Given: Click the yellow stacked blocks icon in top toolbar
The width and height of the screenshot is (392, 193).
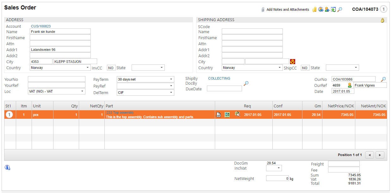Looking at the screenshot, I should click(x=314, y=9).
